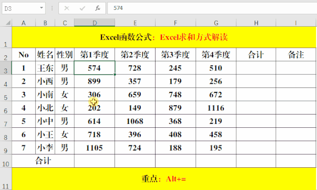Select the cell with value 574
Screen dimensions: 317x190
click(x=95, y=68)
